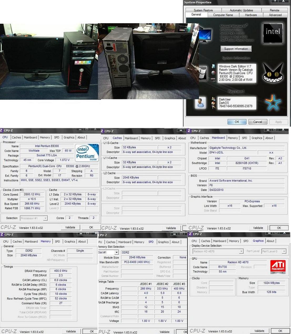Click the GPU Code Name value RV730
Screen dimensions: 291x334
click(x=222, y=267)
